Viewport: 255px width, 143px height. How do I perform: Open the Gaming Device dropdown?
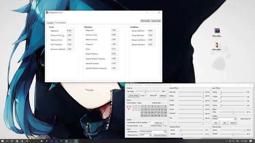(153, 131)
